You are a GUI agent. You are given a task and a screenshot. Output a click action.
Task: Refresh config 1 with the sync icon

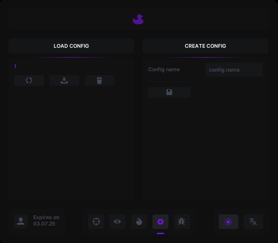click(29, 81)
